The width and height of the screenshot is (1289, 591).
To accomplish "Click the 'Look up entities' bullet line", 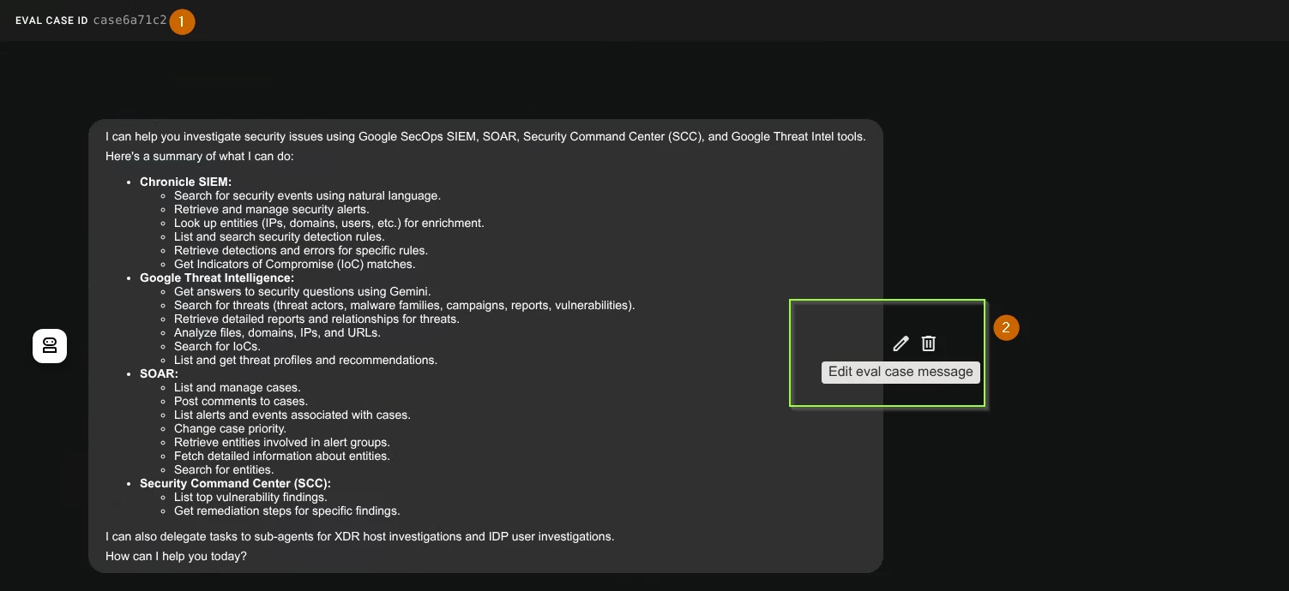I will 329,223.
